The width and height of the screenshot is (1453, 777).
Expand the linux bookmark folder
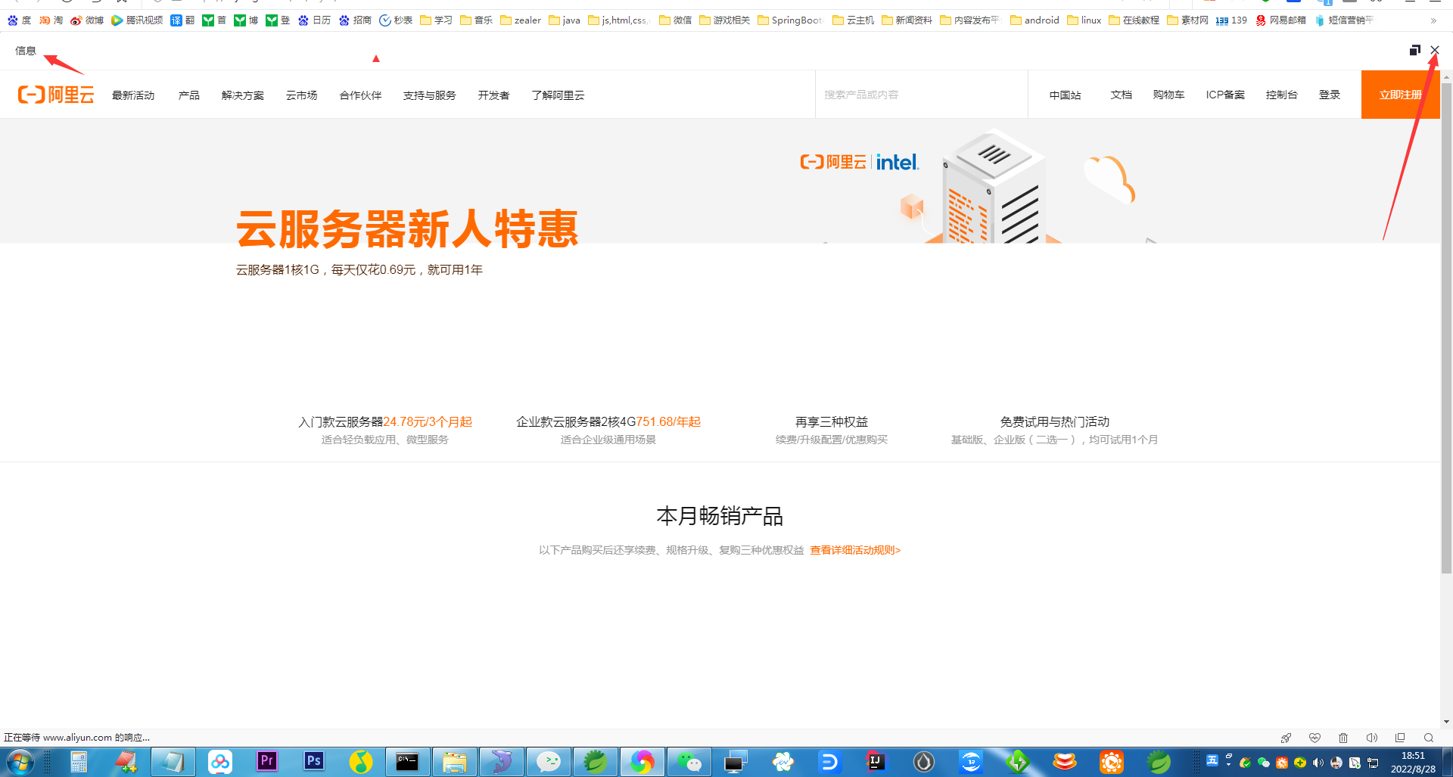1084,20
